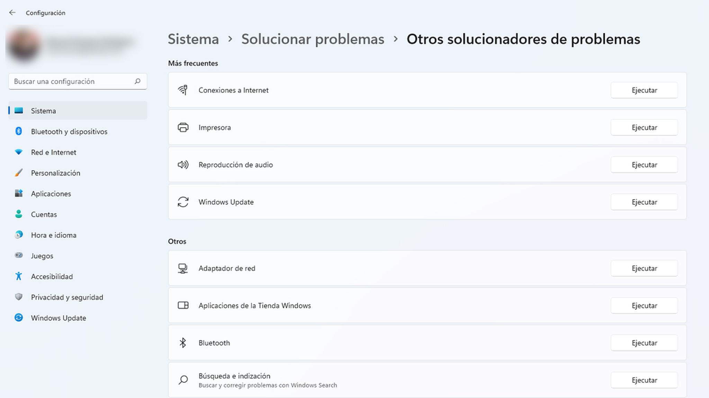Viewport: 709px width, 398px height.
Task: Execute the Windows Update troubleshooter
Action: point(644,202)
